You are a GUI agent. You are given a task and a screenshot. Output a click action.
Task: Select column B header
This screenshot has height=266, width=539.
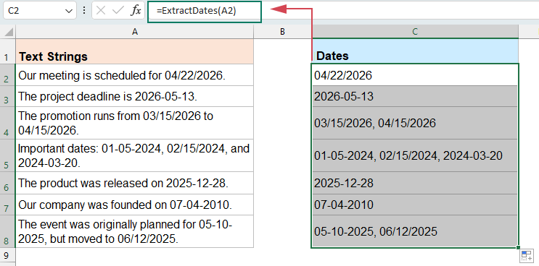[x=283, y=32]
